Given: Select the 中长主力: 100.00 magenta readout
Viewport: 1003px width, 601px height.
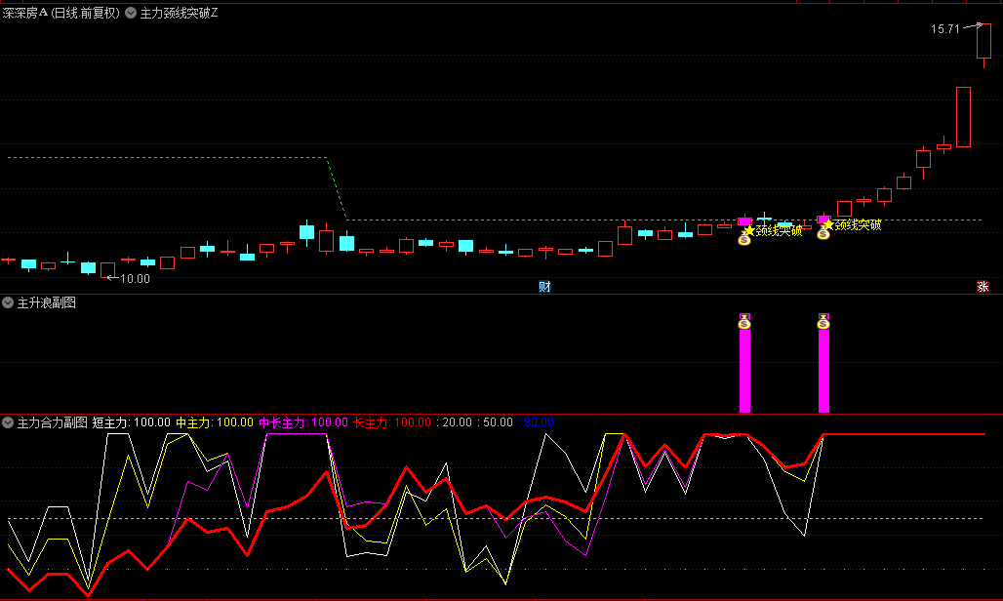Looking at the screenshot, I should tap(303, 422).
